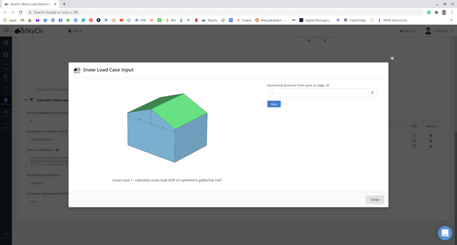457x245 pixels.
Task: Collapse the Calculate Snow Load section arrow
Action: [x=25, y=100]
